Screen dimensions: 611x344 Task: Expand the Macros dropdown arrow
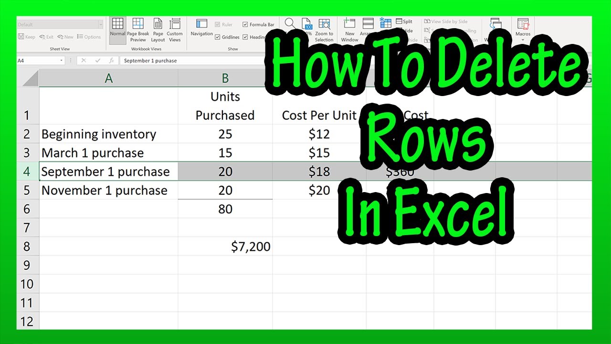(523, 40)
